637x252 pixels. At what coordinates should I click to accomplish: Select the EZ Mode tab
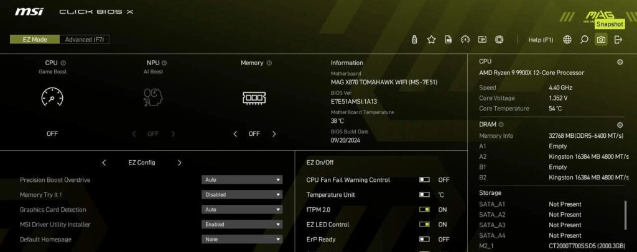(x=35, y=39)
